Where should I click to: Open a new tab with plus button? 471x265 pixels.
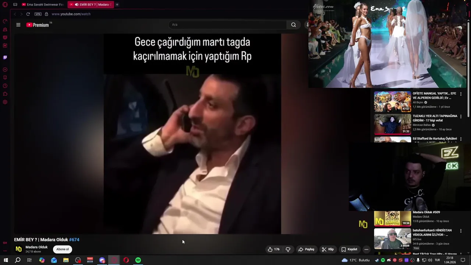[117, 4]
